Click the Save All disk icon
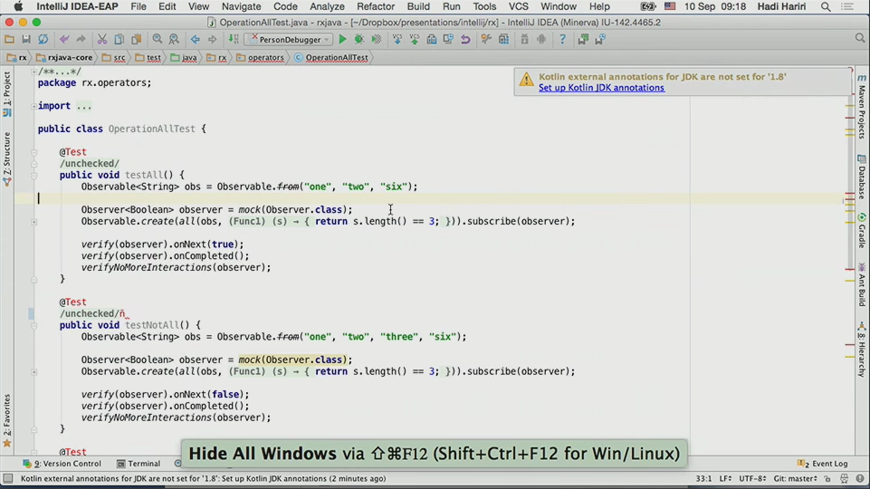 click(26, 39)
